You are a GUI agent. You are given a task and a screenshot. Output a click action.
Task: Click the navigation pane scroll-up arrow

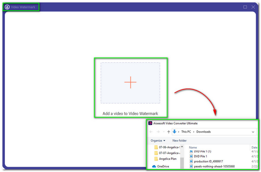coord(182,147)
